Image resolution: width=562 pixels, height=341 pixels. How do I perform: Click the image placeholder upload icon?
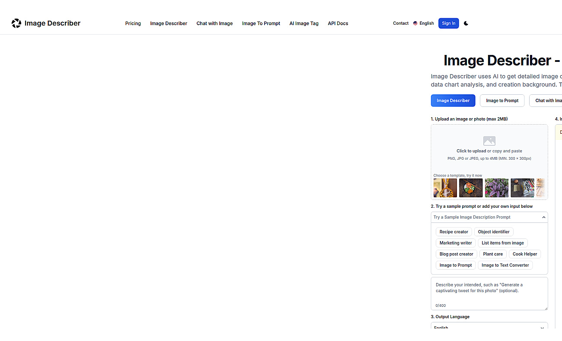tap(489, 141)
